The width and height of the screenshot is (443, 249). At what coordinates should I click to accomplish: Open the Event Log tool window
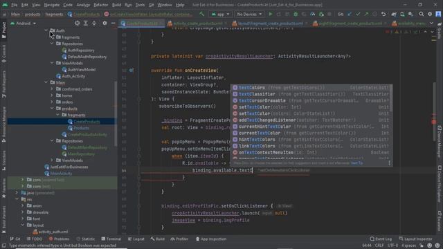(381, 239)
